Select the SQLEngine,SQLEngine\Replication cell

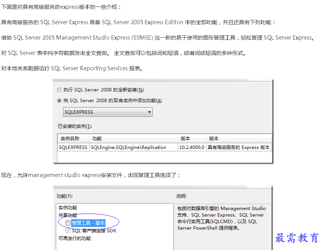pyautogui.click(x=133, y=147)
